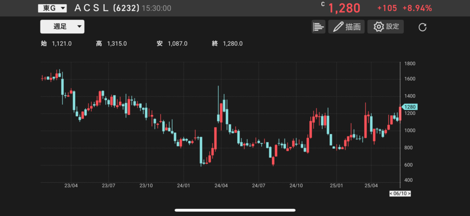Open the 描画 drawing tool
This screenshot has height=216, width=470.
[347, 27]
